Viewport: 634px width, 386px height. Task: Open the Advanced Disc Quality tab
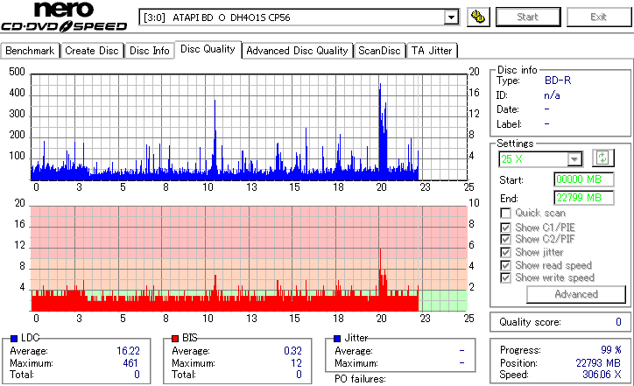tap(297, 51)
